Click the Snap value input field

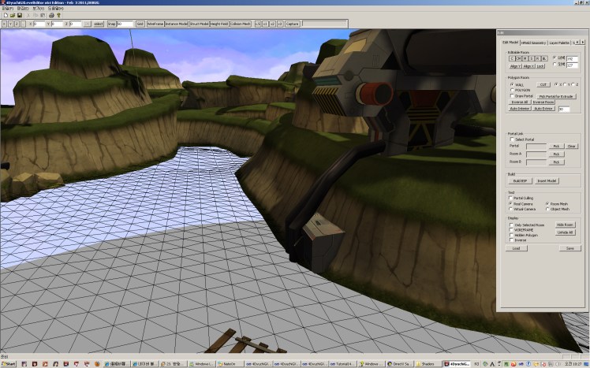(125, 24)
